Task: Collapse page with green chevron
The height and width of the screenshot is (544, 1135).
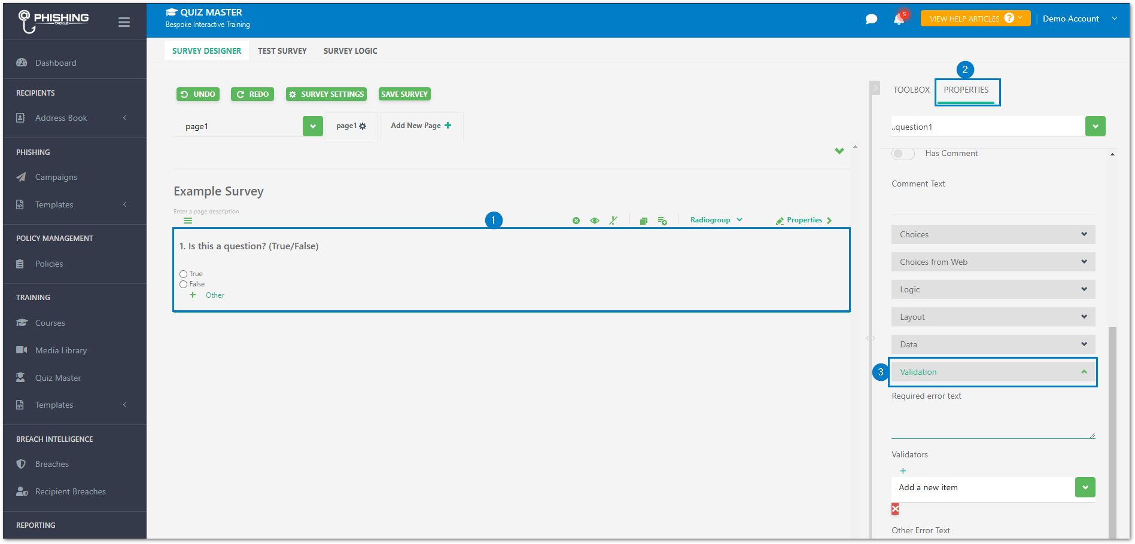Action: point(839,151)
